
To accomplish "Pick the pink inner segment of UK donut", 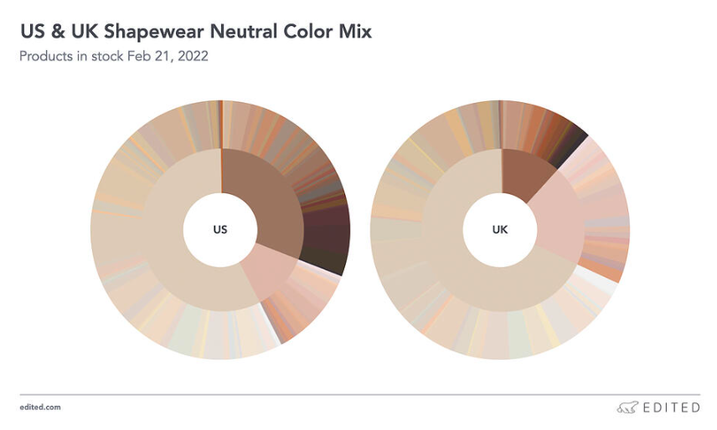I will point(553,226).
